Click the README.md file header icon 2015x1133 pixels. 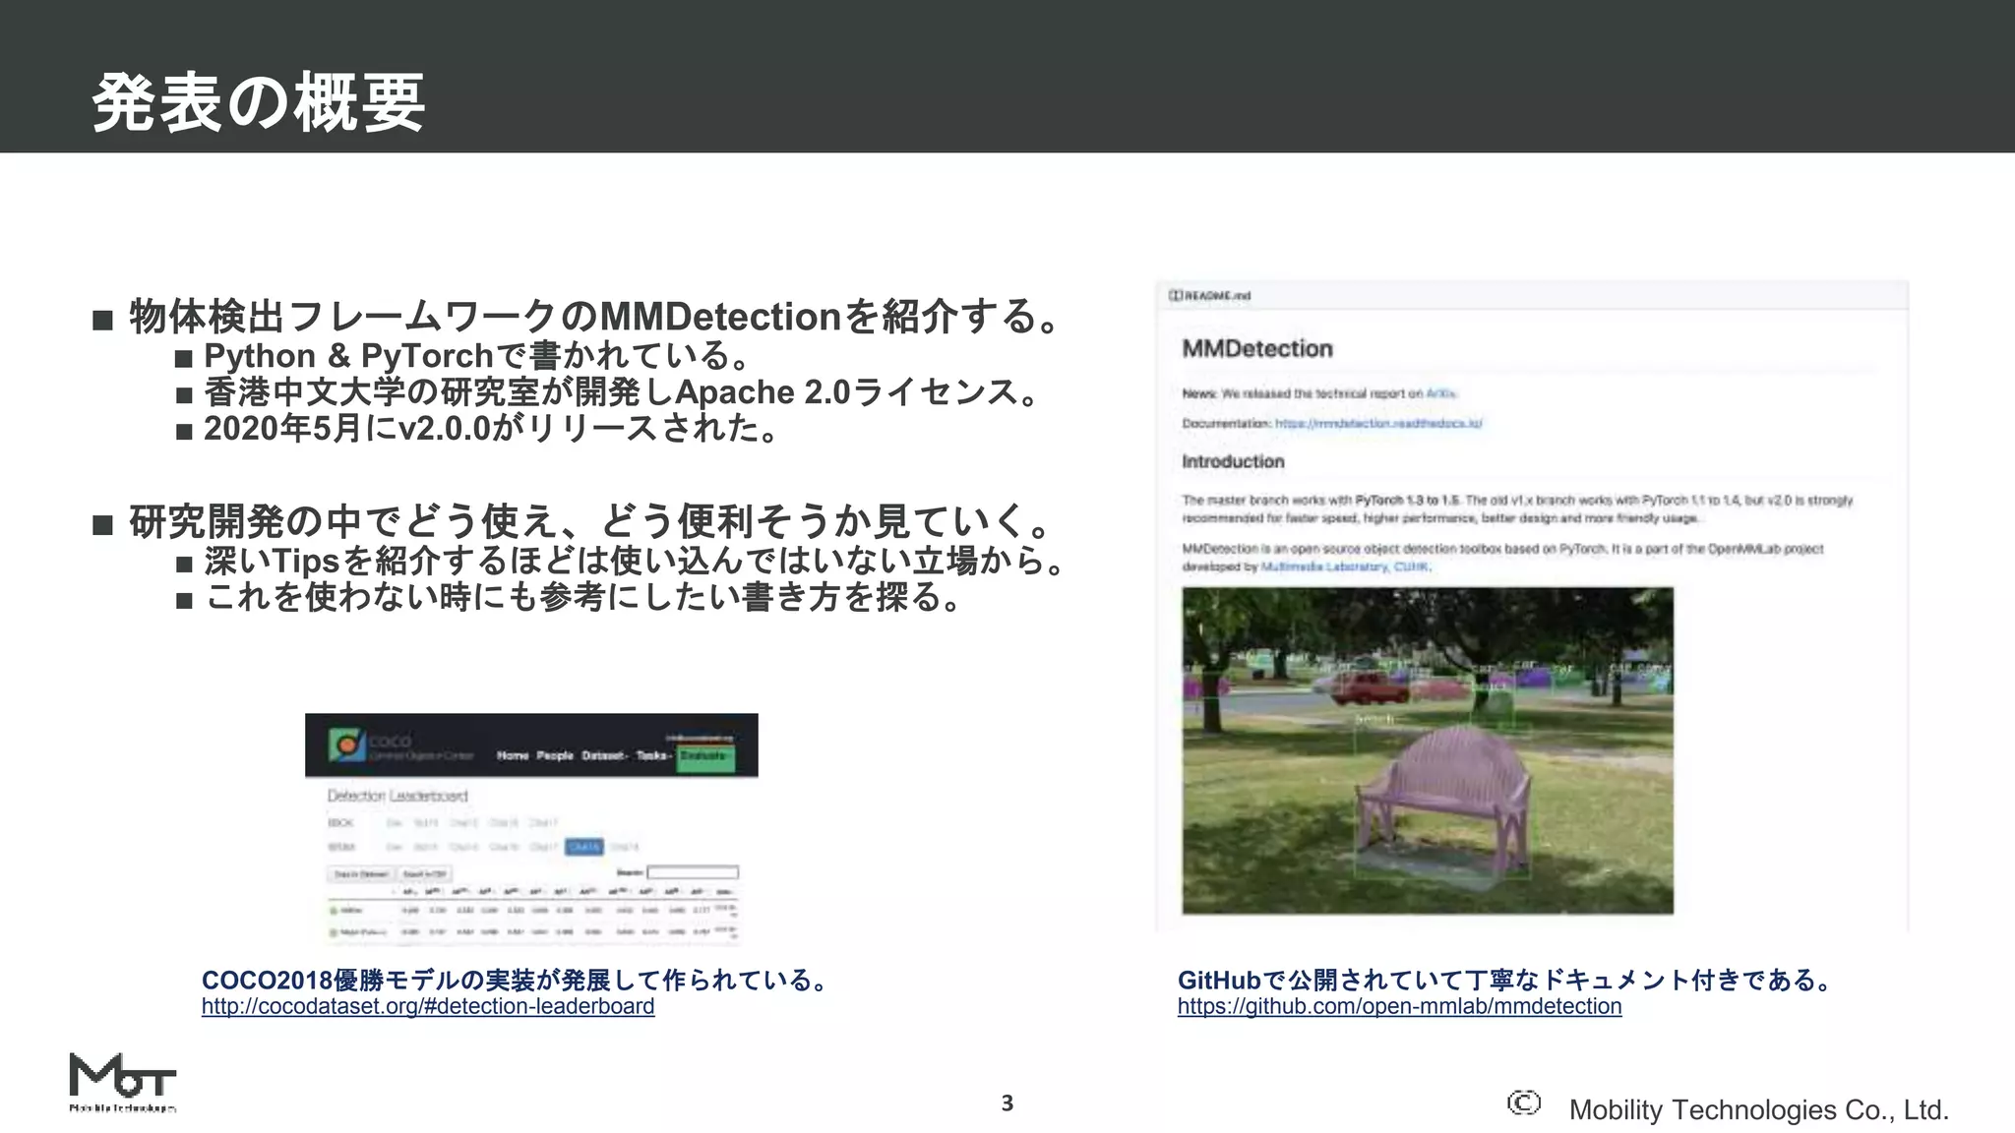(x=1175, y=295)
